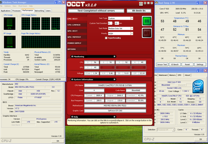Select the CPU : OCCT test tab
This screenshot has width=208, height=144.
[x=77, y=19]
